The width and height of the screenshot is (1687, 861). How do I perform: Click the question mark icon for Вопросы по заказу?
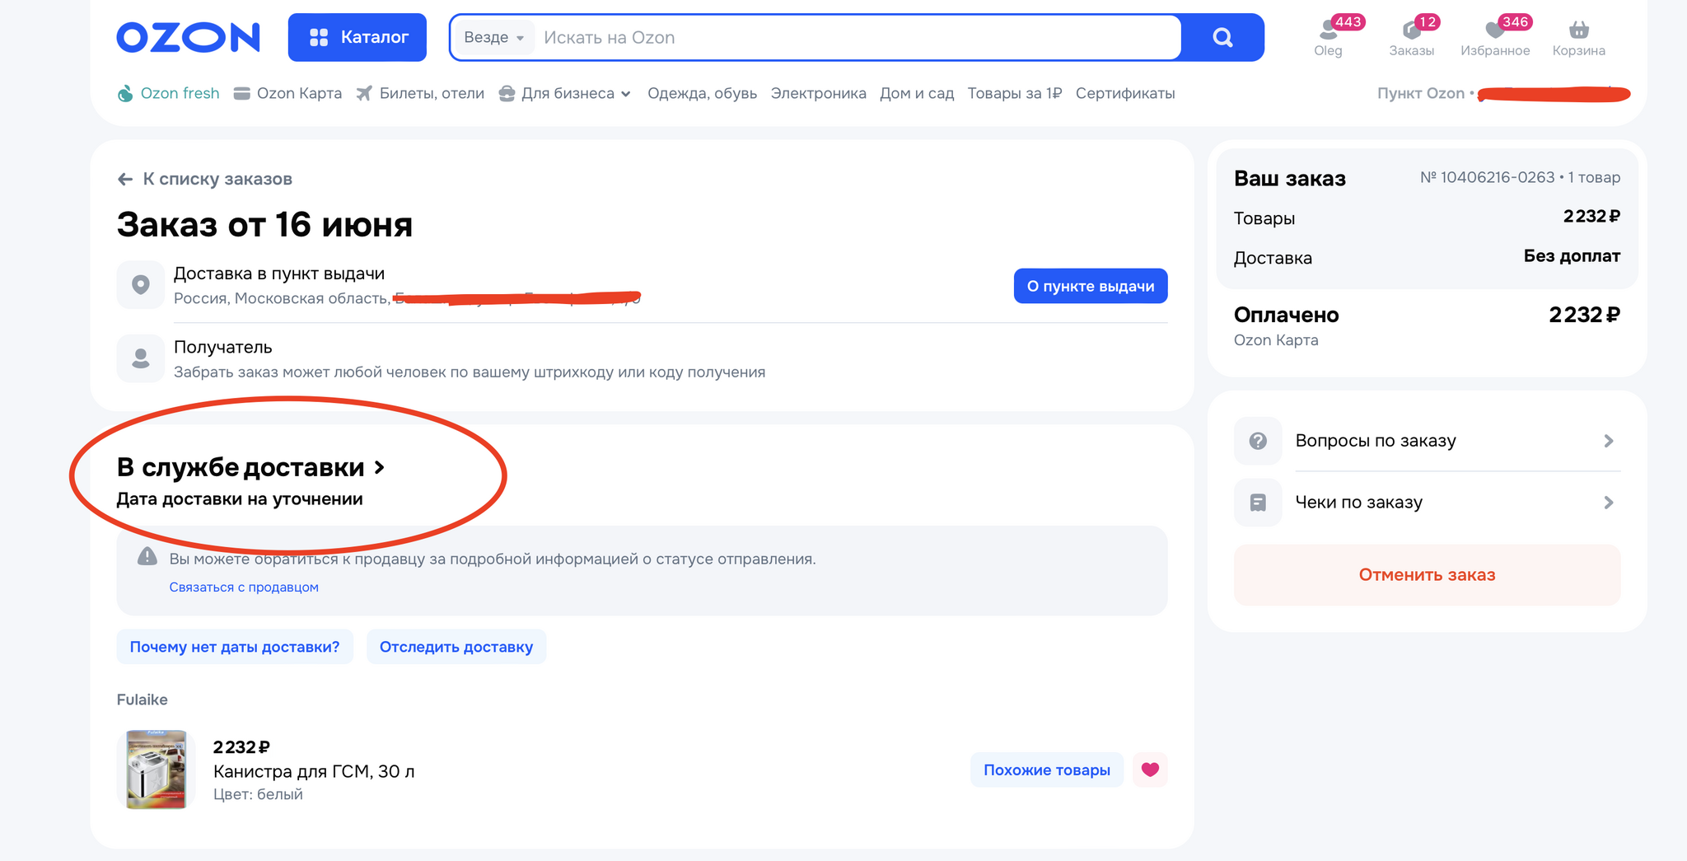[x=1258, y=441]
